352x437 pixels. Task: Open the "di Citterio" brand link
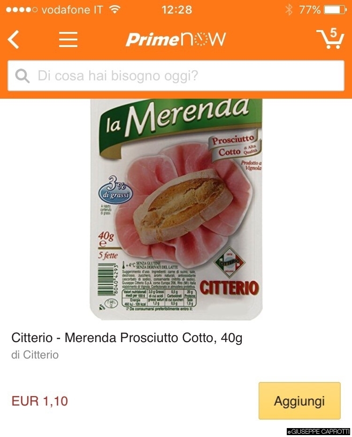click(x=35, y=355)
